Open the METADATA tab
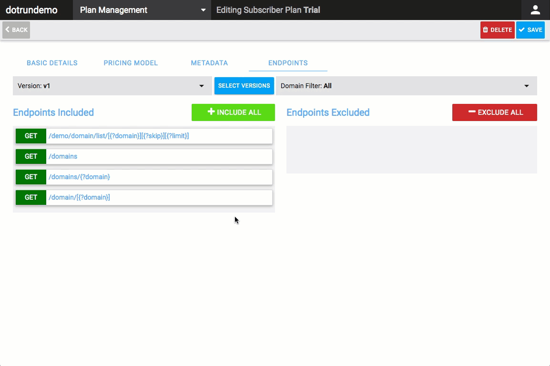This screenshot has width=550, height=366. (x=209, y=63)
